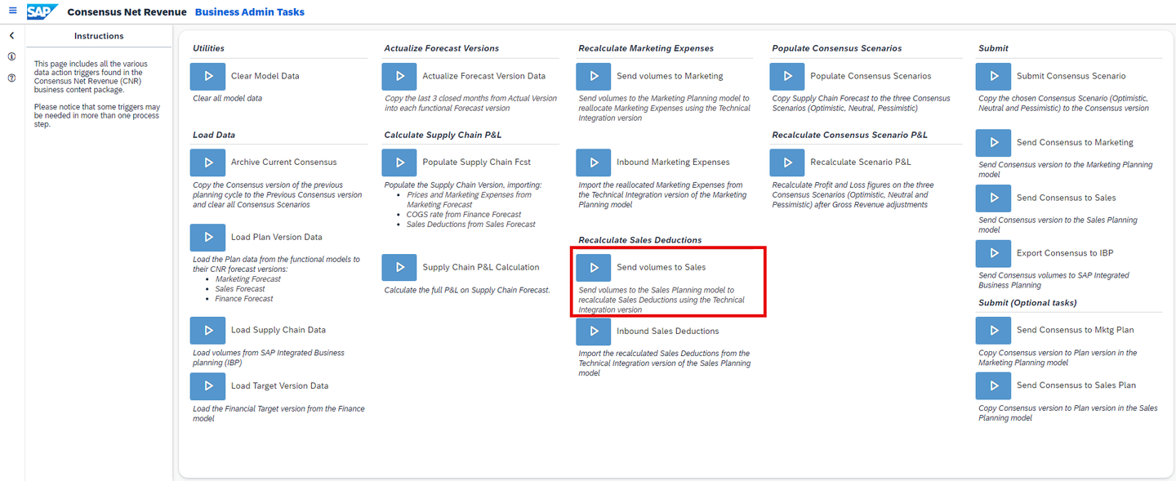Run the Send Consensus to Sales trigger

coord(993,198)
